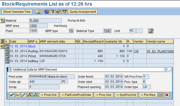This screenshot has width=180, height=106.
Task: Convert to production order via -> Prod.Ord.
Action: click(x=49, y=95)
